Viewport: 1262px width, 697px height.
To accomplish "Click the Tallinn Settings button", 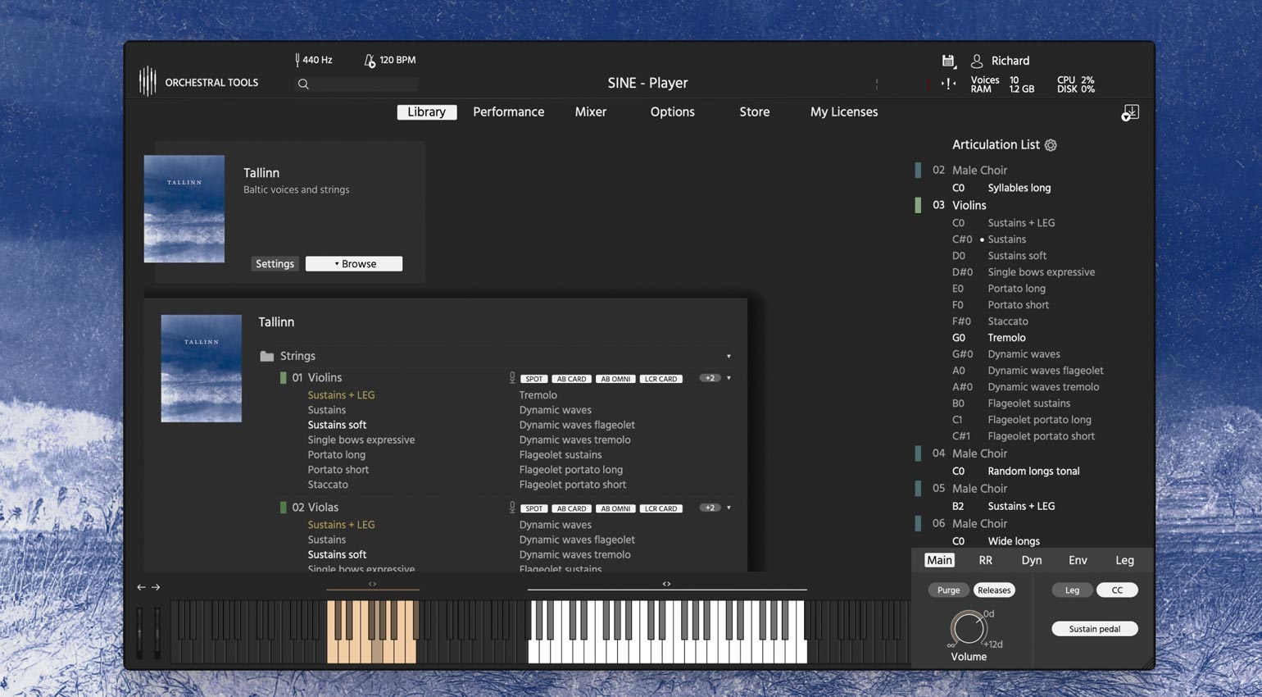I will 275,264.
